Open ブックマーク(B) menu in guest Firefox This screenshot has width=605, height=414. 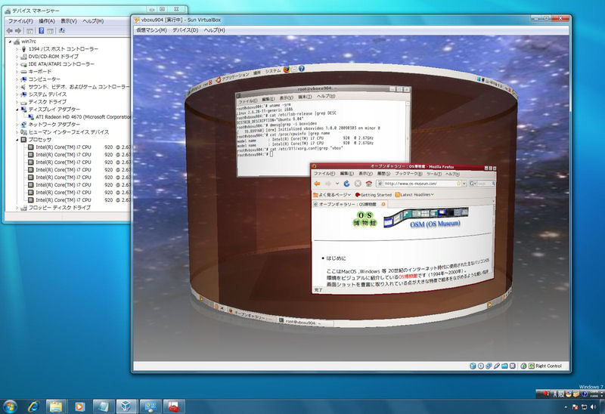pos(408,174)
